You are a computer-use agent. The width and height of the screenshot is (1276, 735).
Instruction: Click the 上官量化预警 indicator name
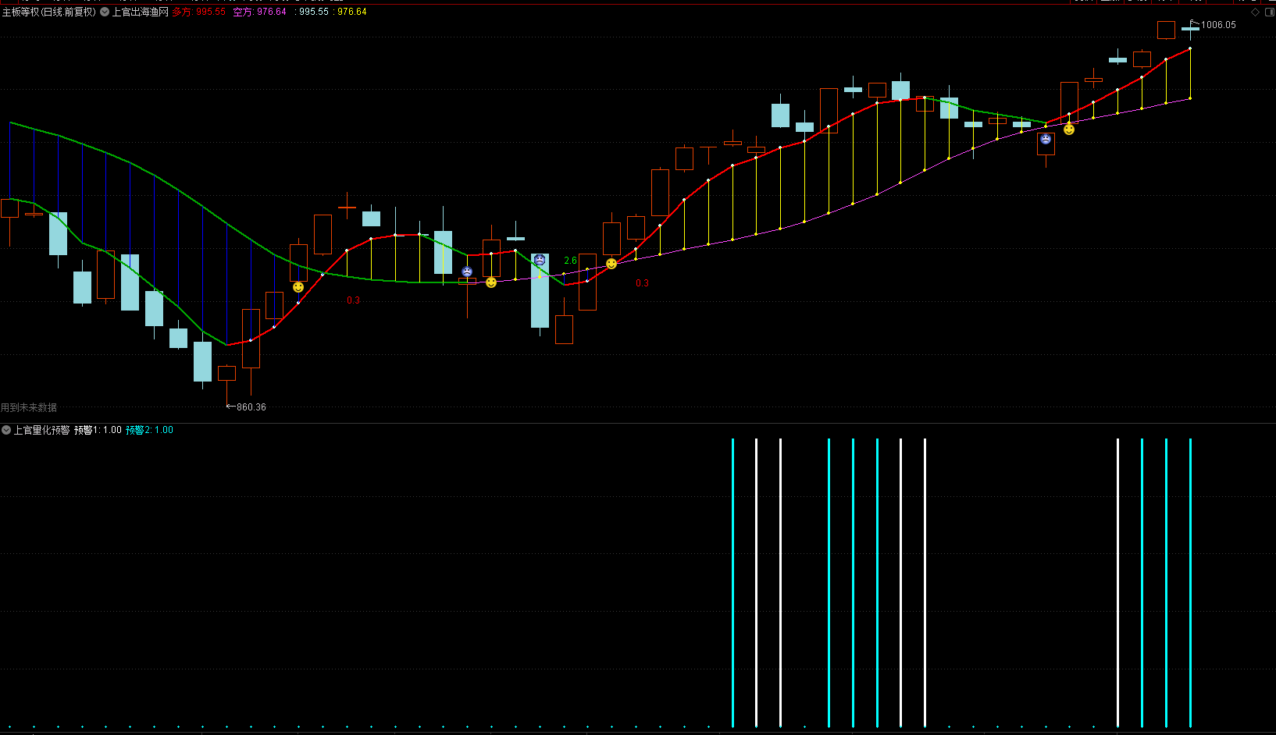pyautogui.click(x=41, y=430)
